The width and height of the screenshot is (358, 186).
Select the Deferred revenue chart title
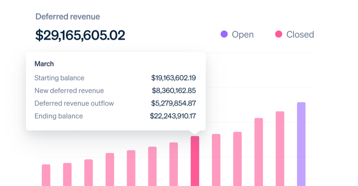(x=68, y=17)
